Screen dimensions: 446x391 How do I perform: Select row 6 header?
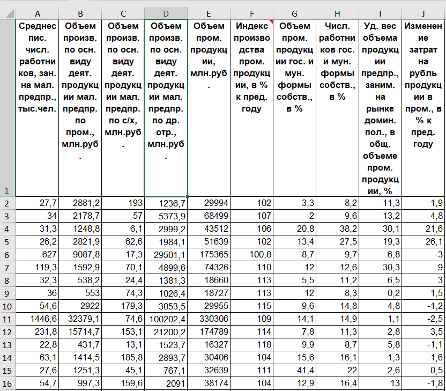tap(8, 254)
